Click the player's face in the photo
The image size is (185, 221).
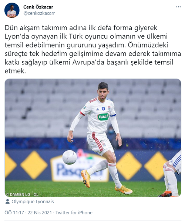pos(103,93)
